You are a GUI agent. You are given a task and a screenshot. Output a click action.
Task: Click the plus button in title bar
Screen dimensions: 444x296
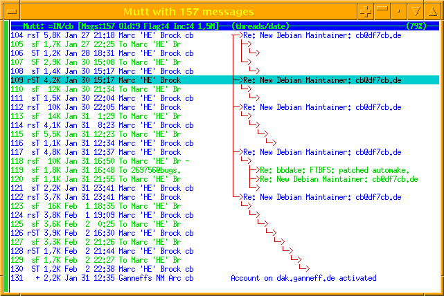(x=366, y=12)
